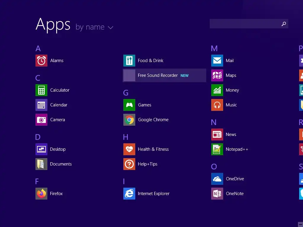303x227 pixels.
Task: Launch the Internet Explorer icon
Action: pyautogui.click(x=129, y=194)
